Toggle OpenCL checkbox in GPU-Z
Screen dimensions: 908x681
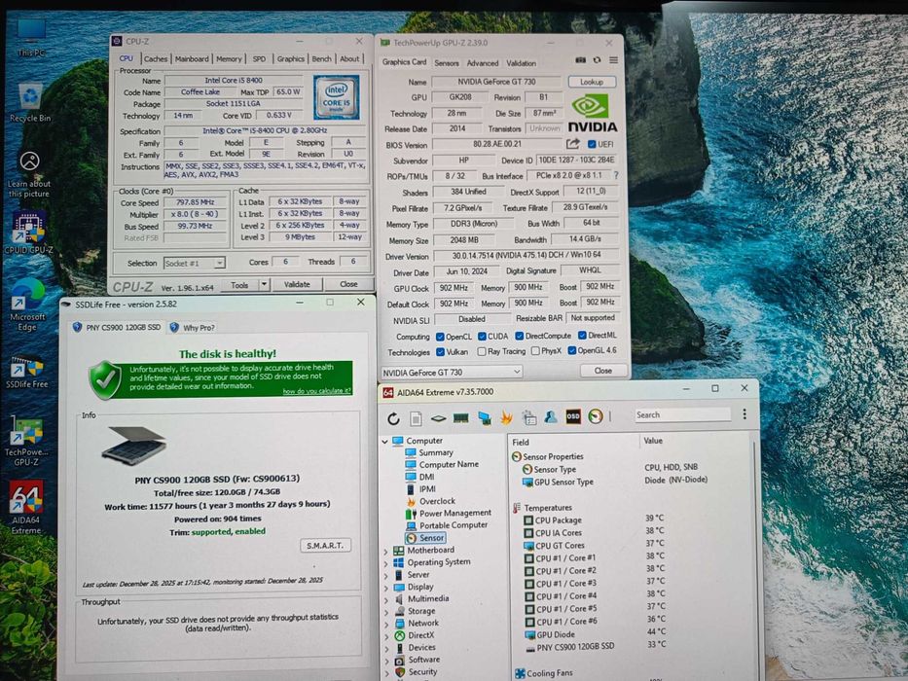(440, 337)
